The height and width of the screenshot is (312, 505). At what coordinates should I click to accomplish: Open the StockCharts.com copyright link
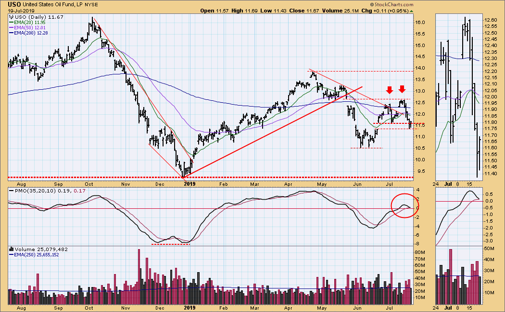(391, 4)
